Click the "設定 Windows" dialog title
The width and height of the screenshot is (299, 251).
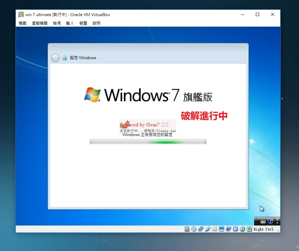pos(83,58)
